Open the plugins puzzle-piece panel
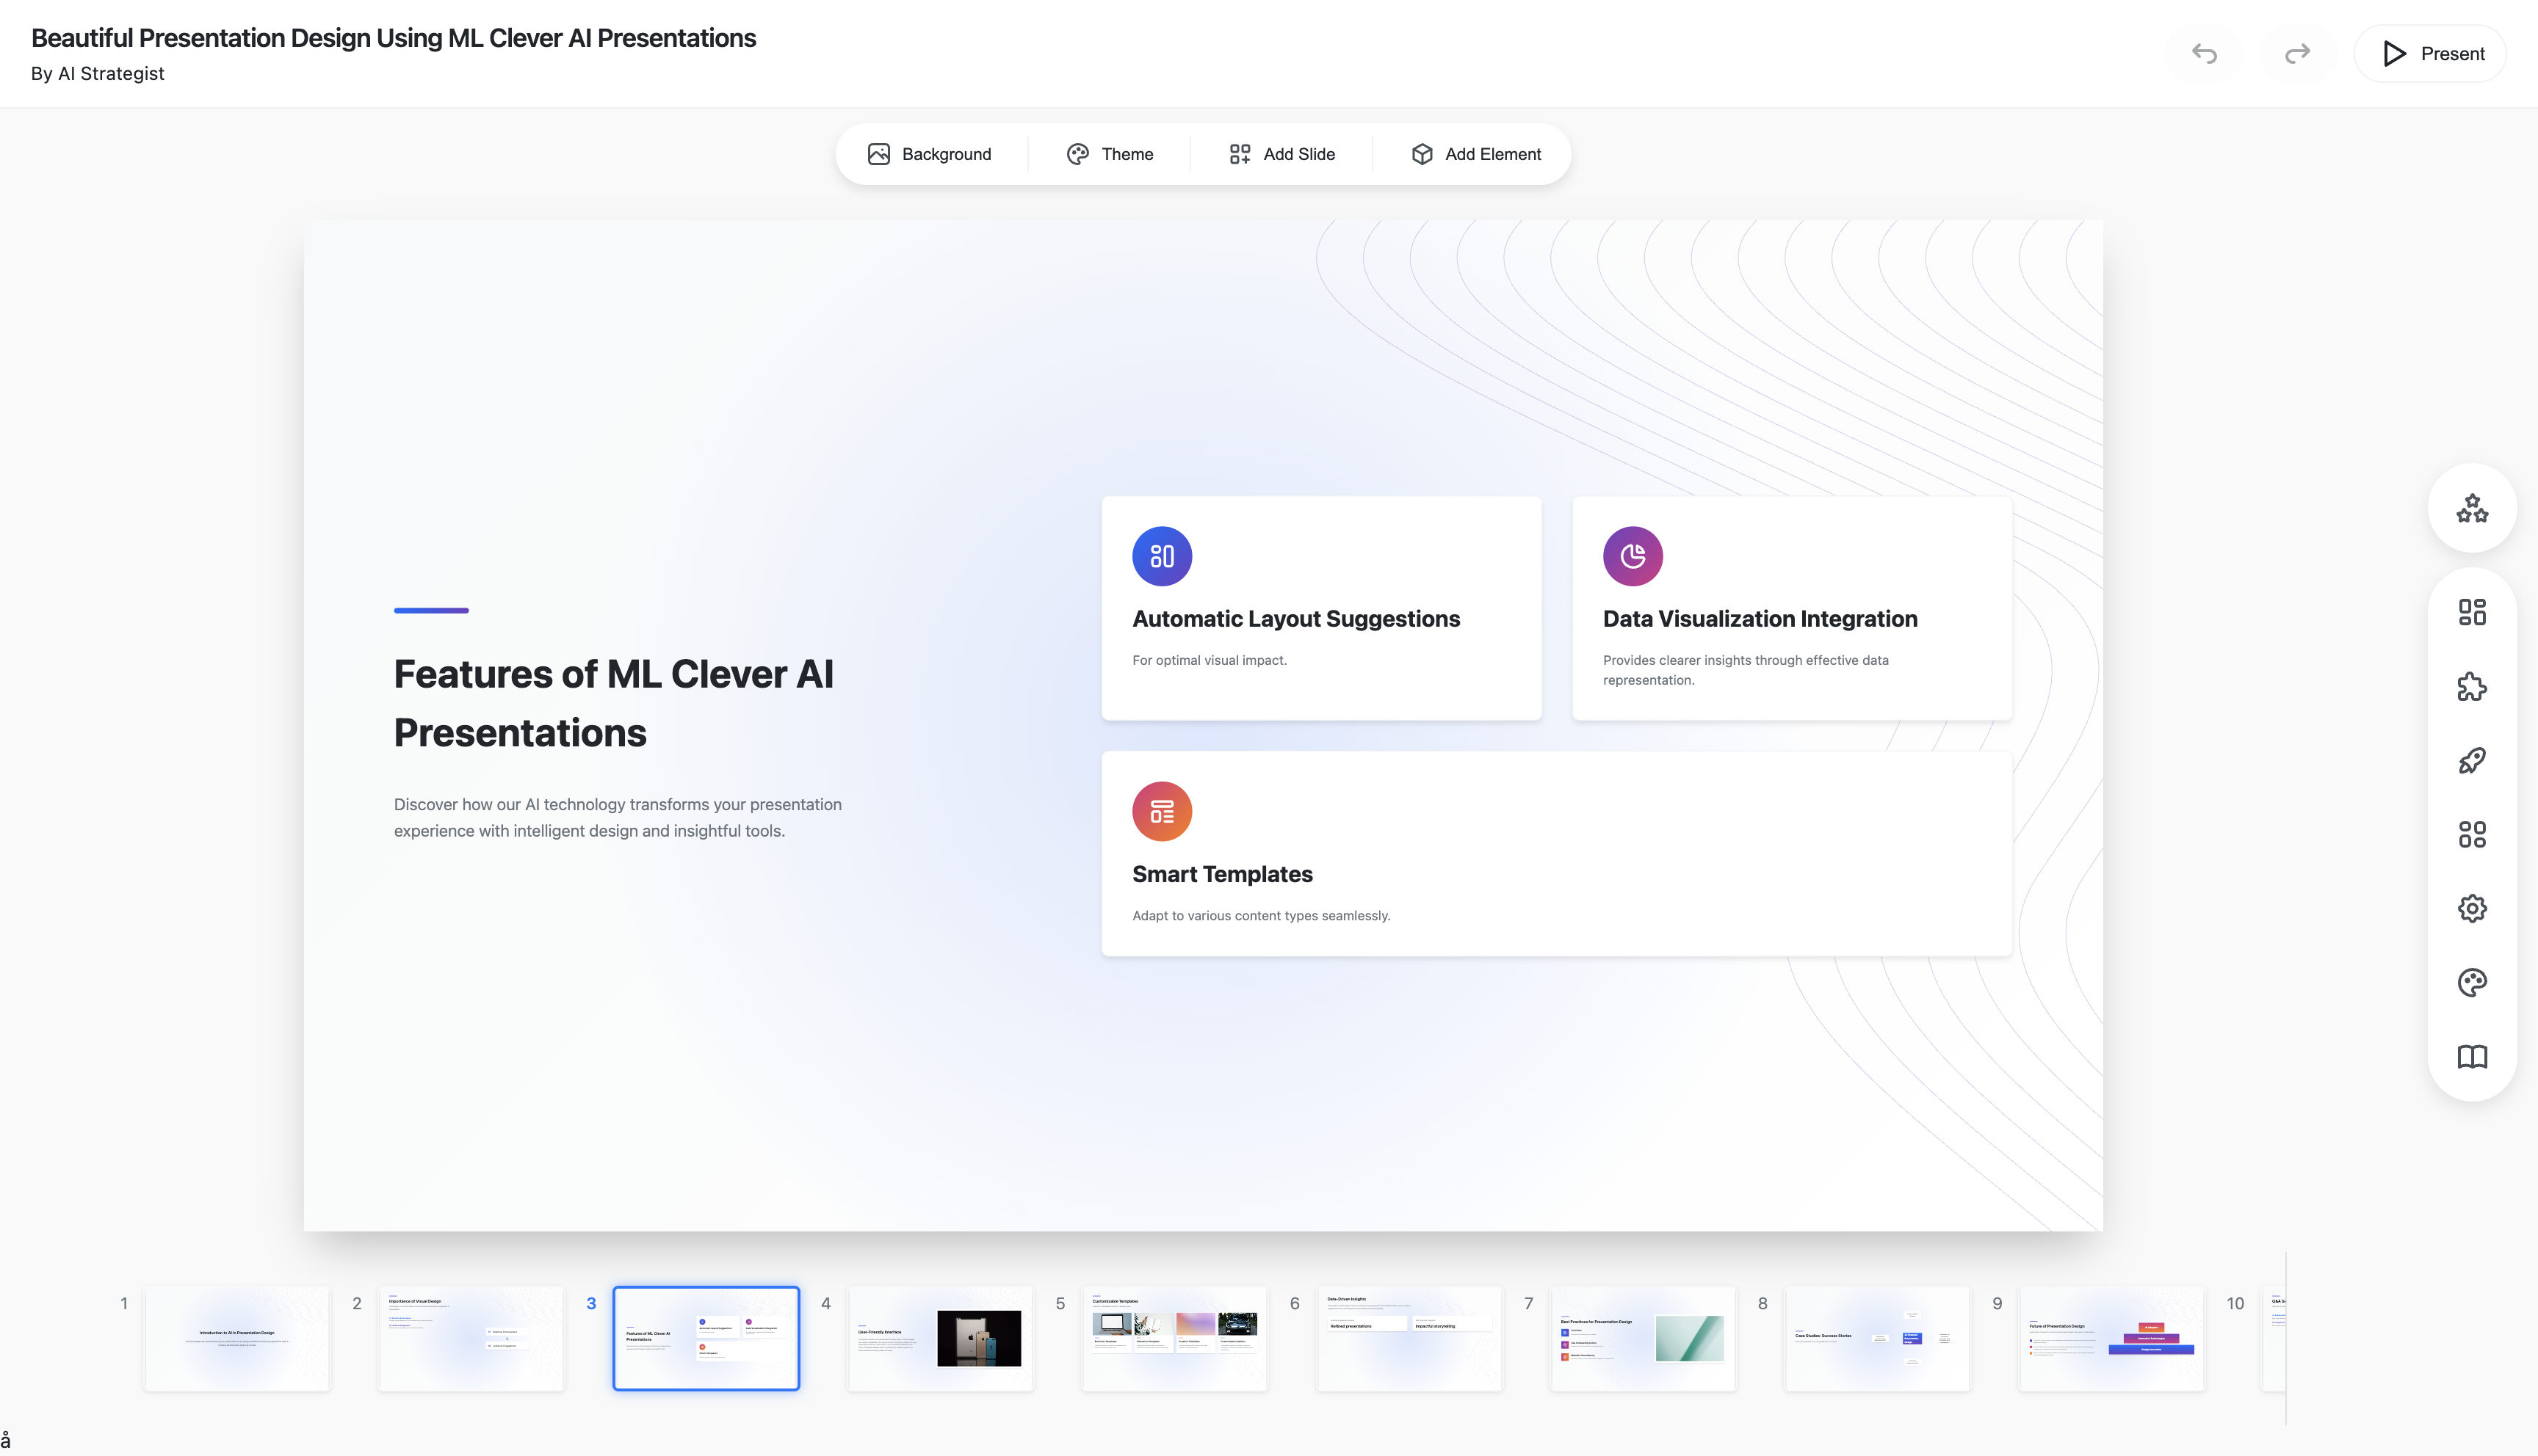Viewport: 2538px width, 1456px height. 2472,686
